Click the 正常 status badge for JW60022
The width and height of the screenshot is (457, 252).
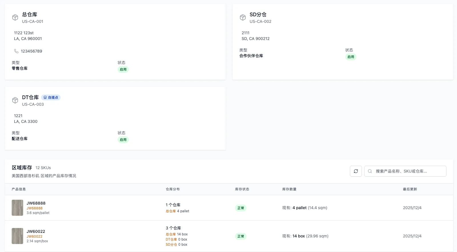click(241, 236)
